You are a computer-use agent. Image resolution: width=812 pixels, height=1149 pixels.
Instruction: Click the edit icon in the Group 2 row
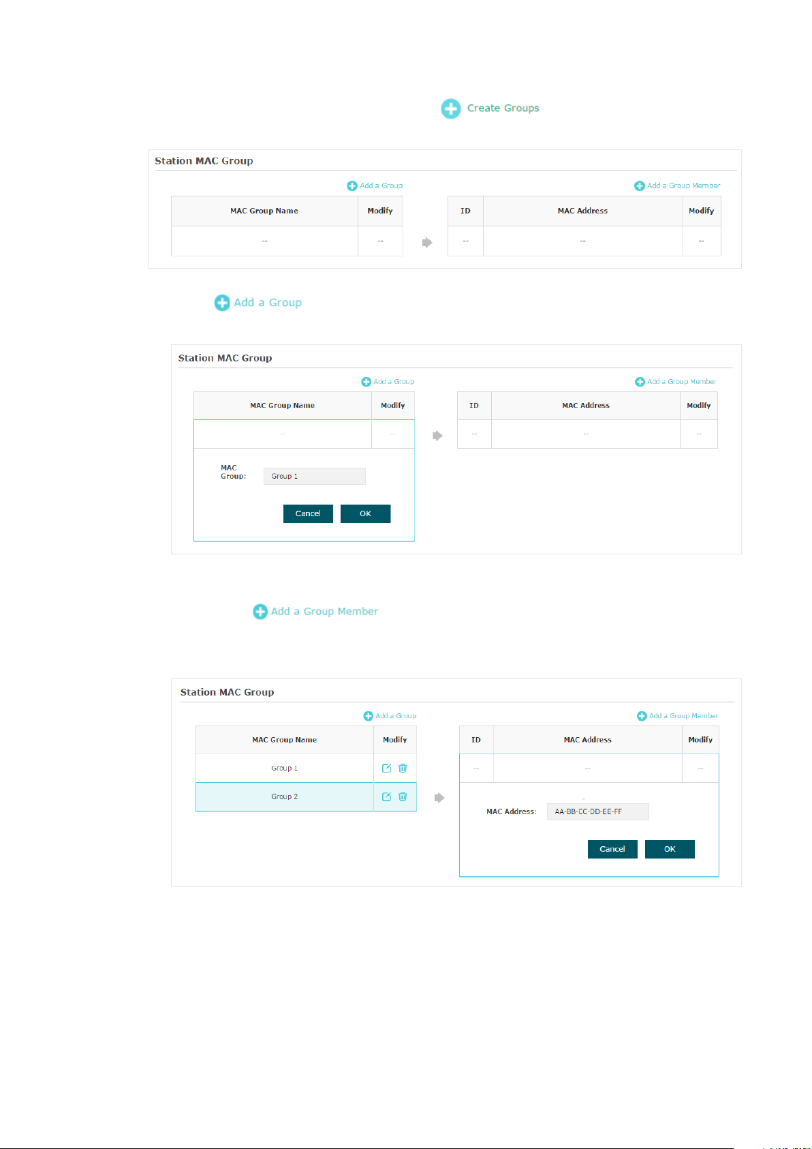pyautogui.click(x=386, y=796)
